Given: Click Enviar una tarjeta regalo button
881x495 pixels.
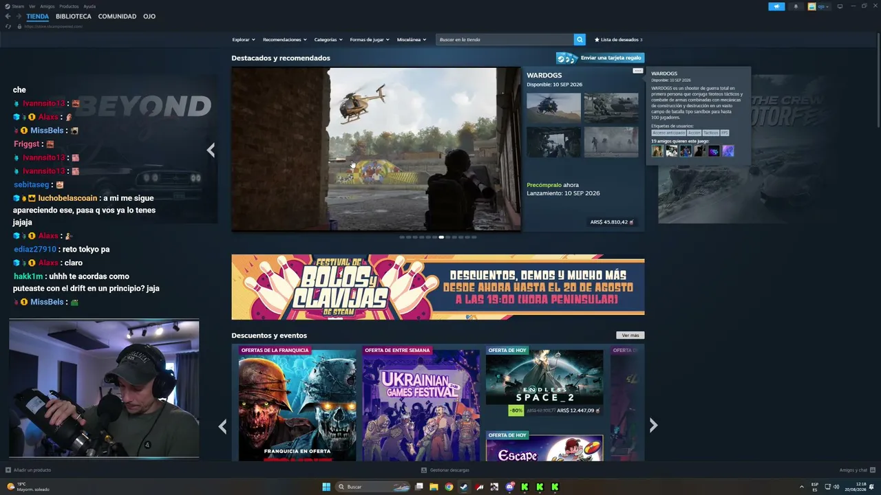Looking at the screenshot, I should pos(600,58).
